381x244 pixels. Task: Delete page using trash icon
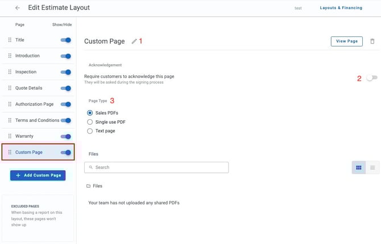click(x=372, y=41)
